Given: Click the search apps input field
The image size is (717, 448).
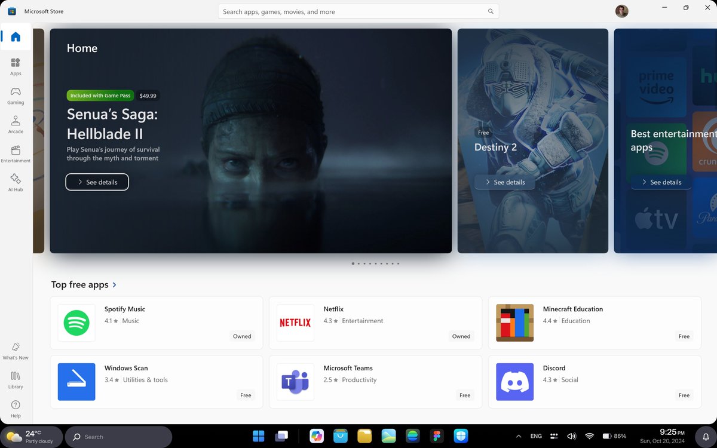Looking at the screenshot, I should (358, 11).
